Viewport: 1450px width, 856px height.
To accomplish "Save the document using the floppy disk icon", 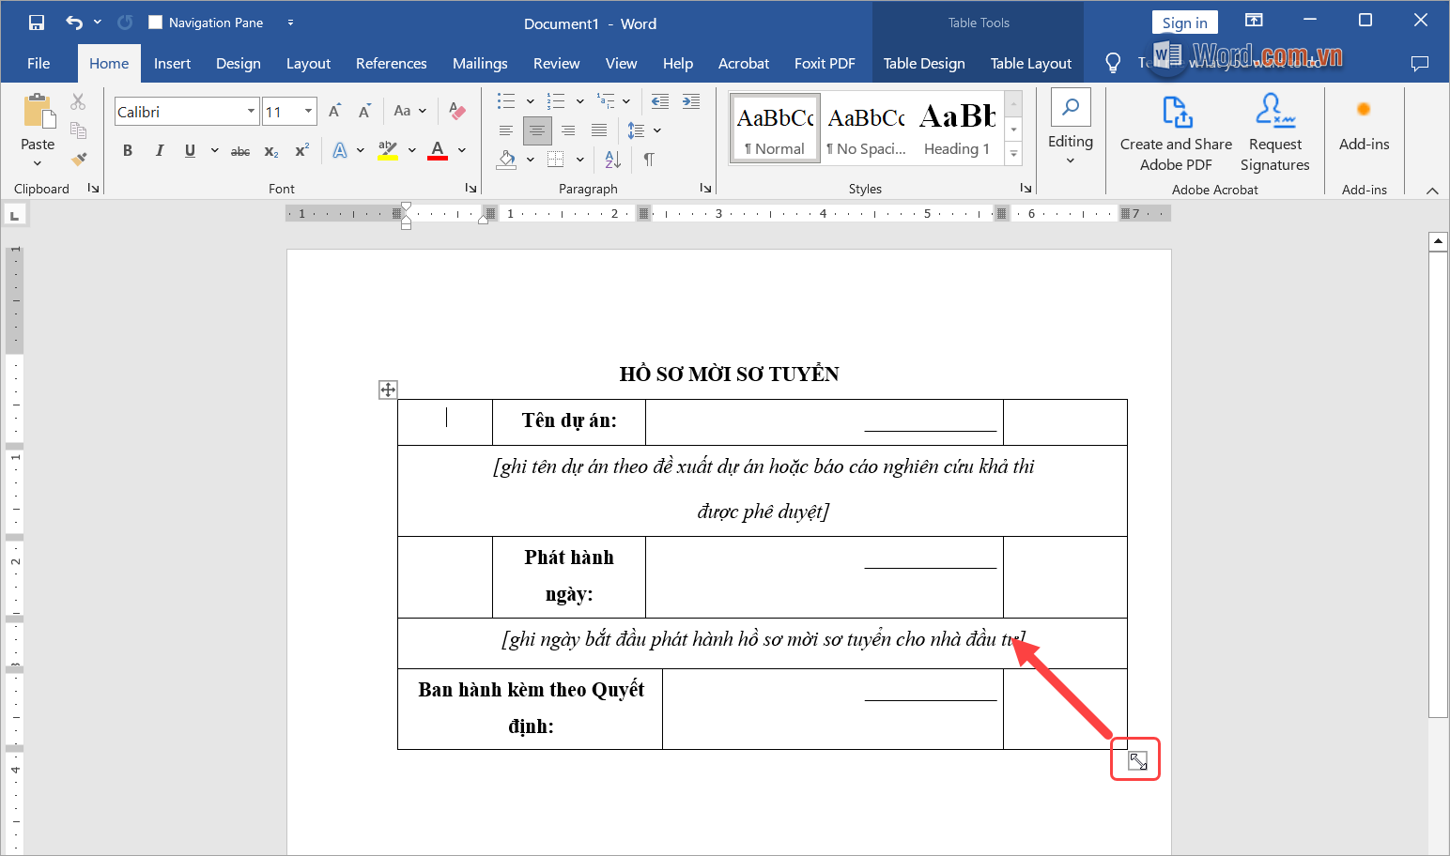I will pyautogui.click(x=37, y=23).
